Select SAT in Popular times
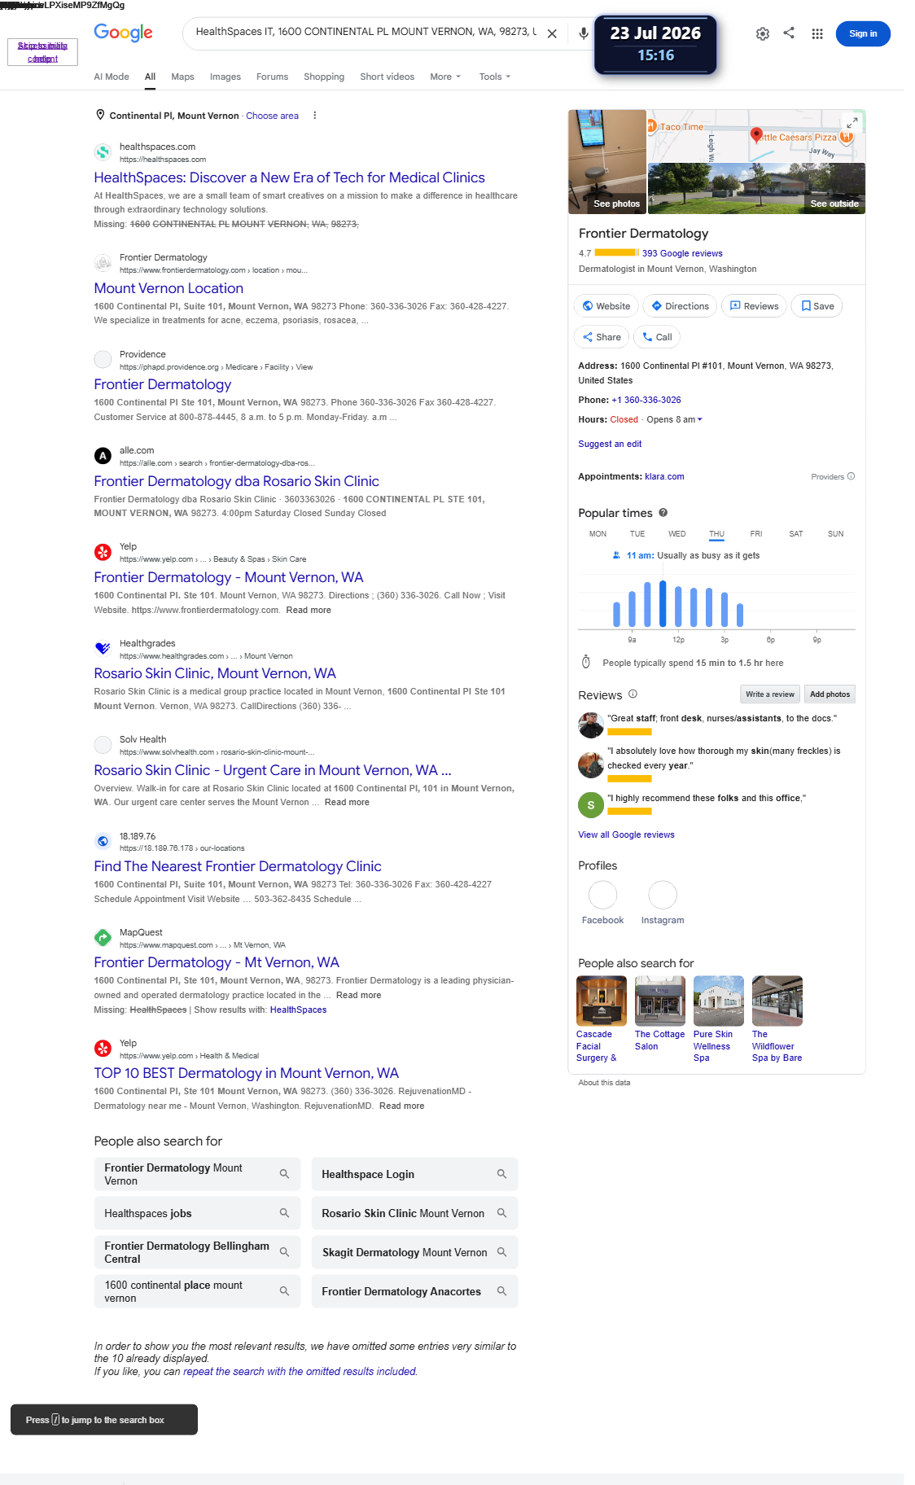Viewport: 915px width, 1485px height. point(796,534)
